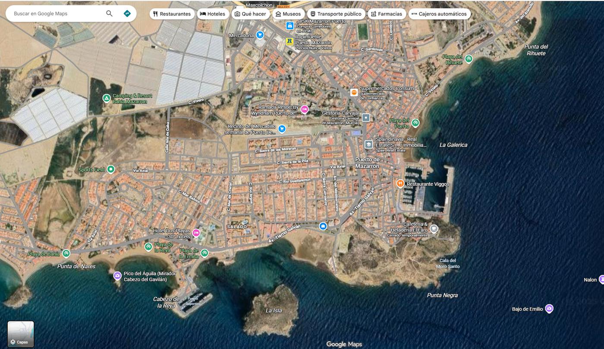Switch map layers using Capas thumbnail

(21, 334)
